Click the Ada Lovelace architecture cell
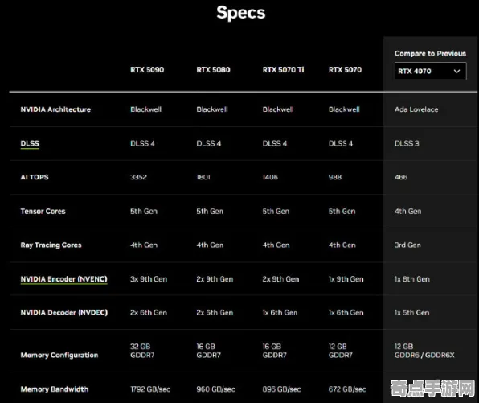479x403 pixels. pos(416,109)
